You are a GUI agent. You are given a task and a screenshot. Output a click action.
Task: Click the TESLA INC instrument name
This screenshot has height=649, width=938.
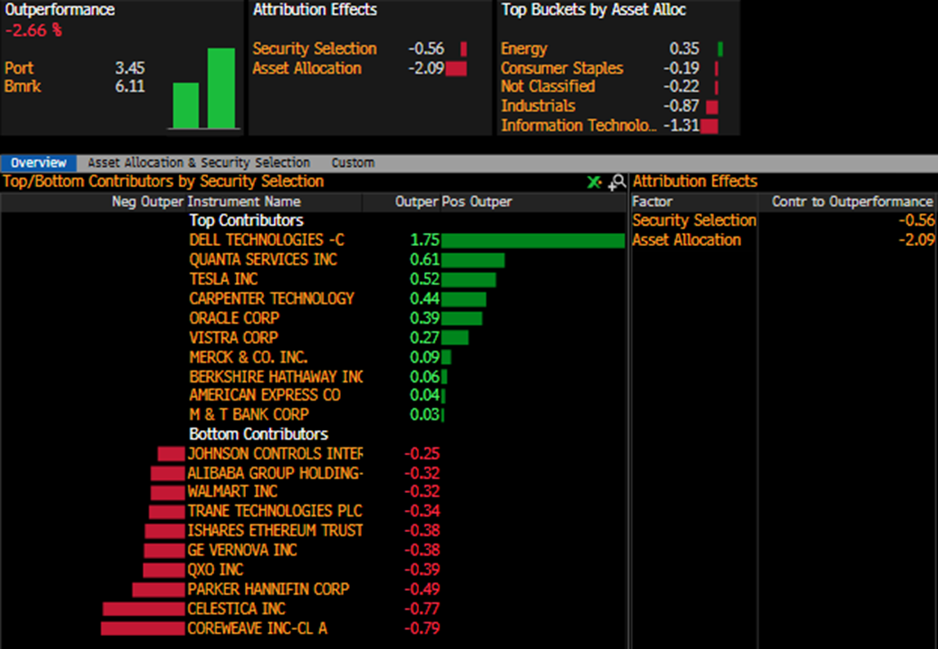pos(223,279)
